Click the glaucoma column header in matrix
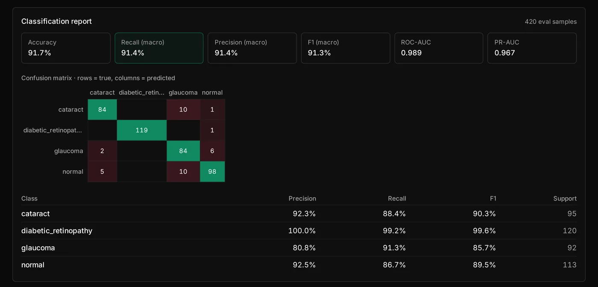Viewport: 598px width, 287px height. click(183, 92)
